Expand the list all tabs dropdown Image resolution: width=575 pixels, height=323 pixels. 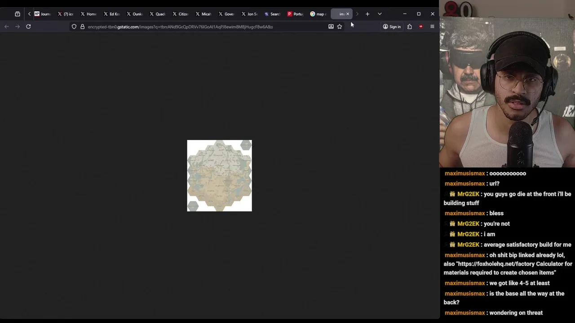[x=380, y=14]
